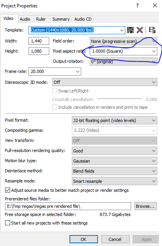Open the Frame rate dropdown
162x246 pixels.
pyautogui.click(x=55, y=72)
